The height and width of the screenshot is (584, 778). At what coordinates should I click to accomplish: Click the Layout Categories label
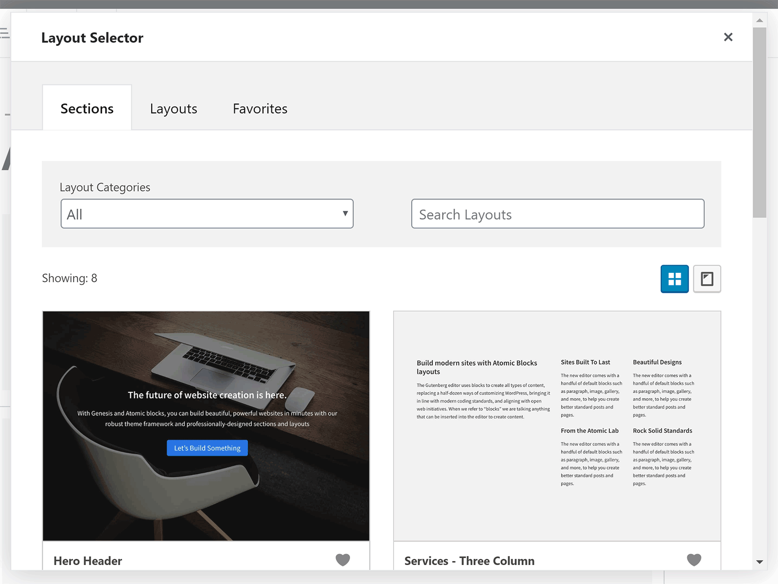(105, 187)
